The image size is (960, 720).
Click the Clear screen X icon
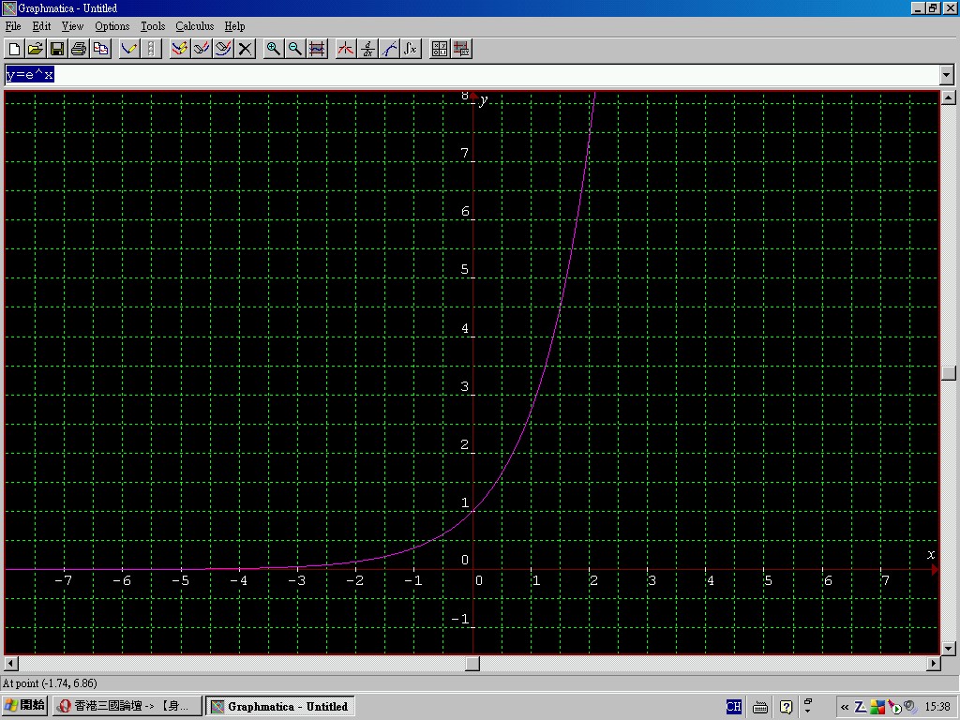click(245, 49)
